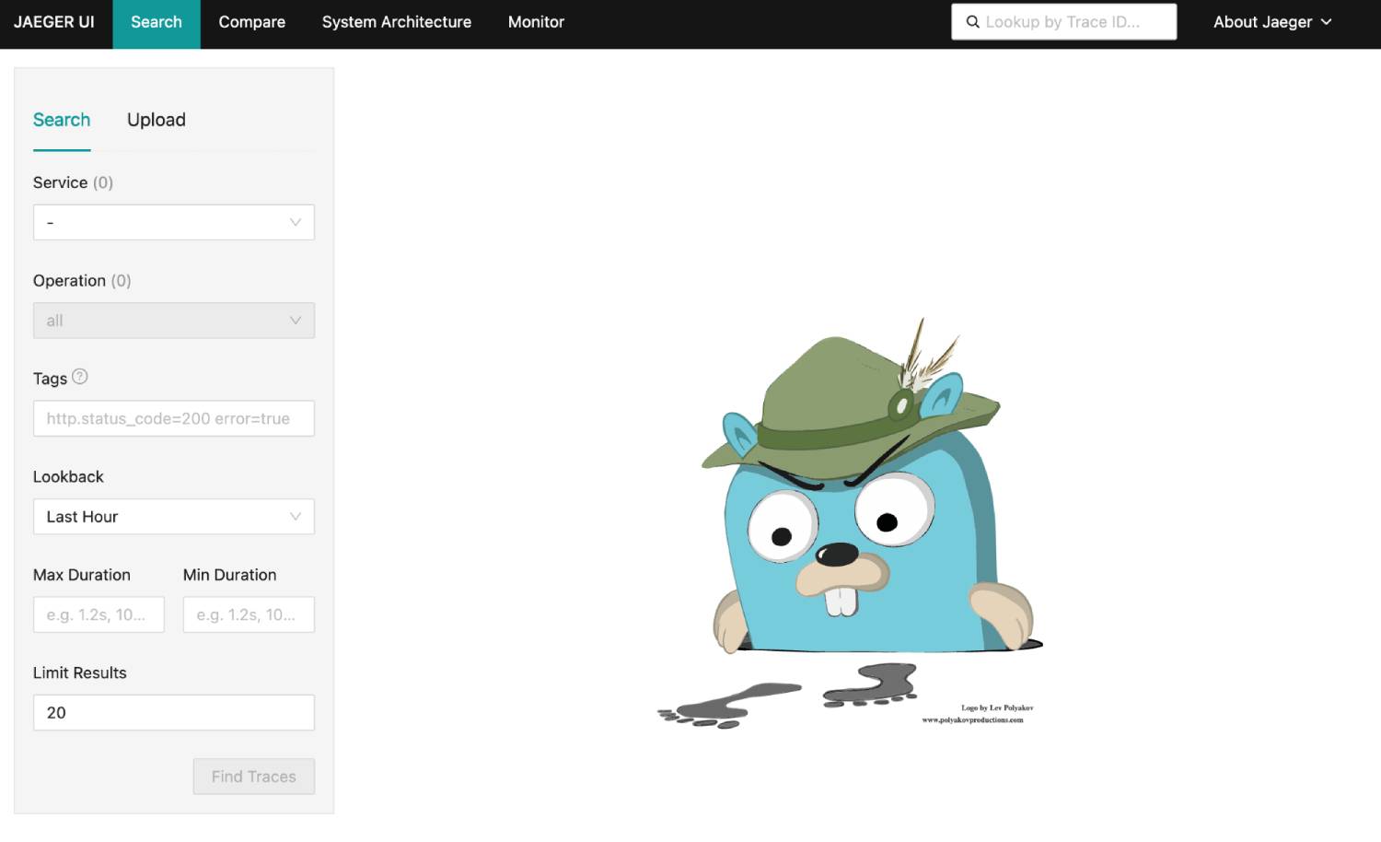The image size is (1381, 842).
Task: Select the Search tab in the side panel
Action: [x=62, y=120]
